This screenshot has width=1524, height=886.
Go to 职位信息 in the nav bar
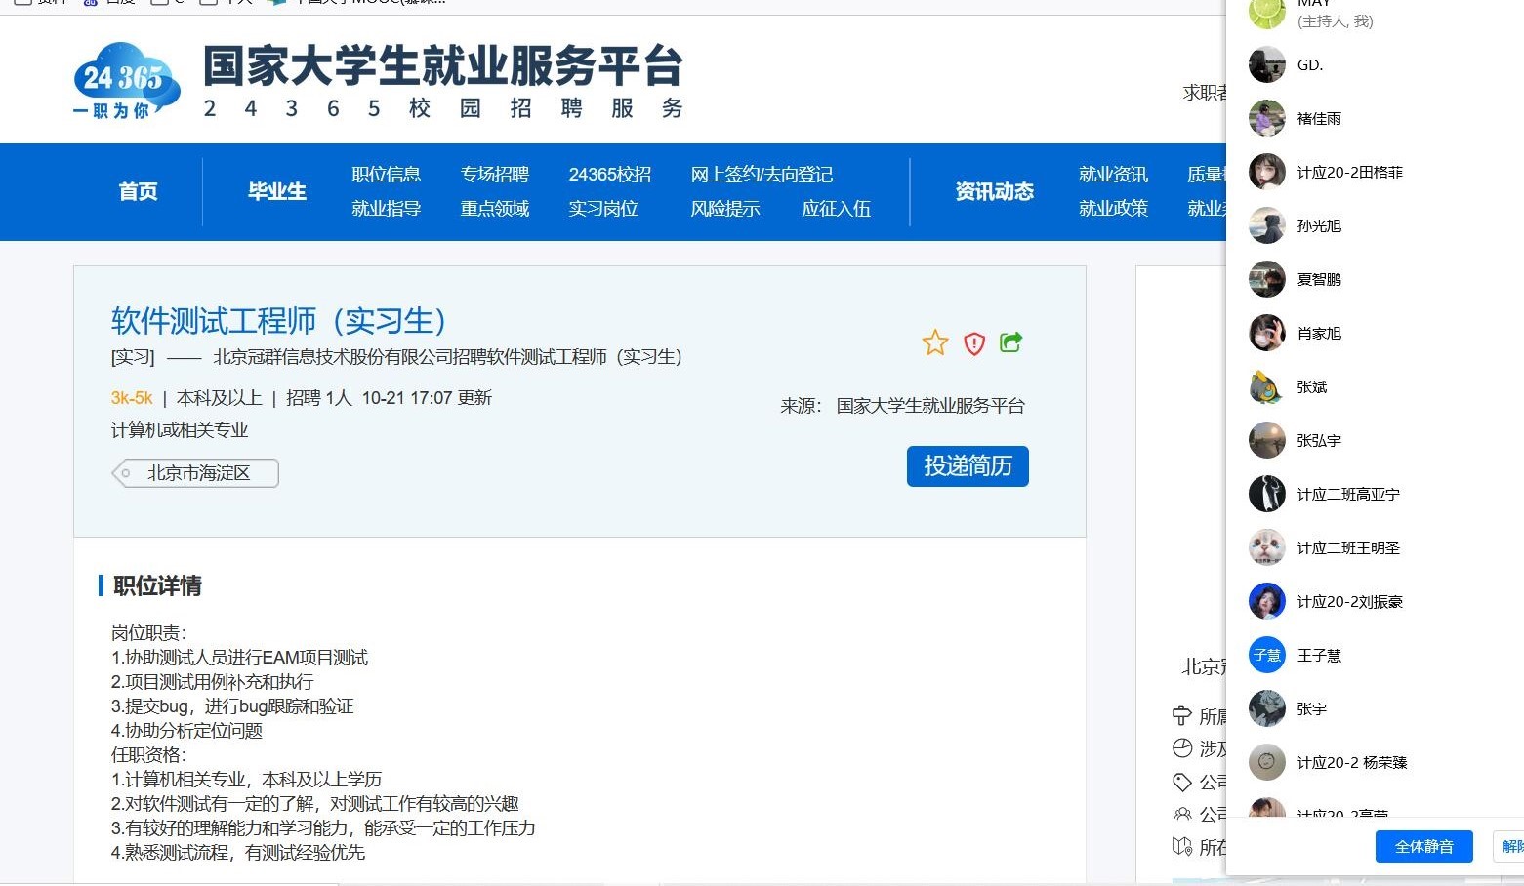(x=387, y=175)
